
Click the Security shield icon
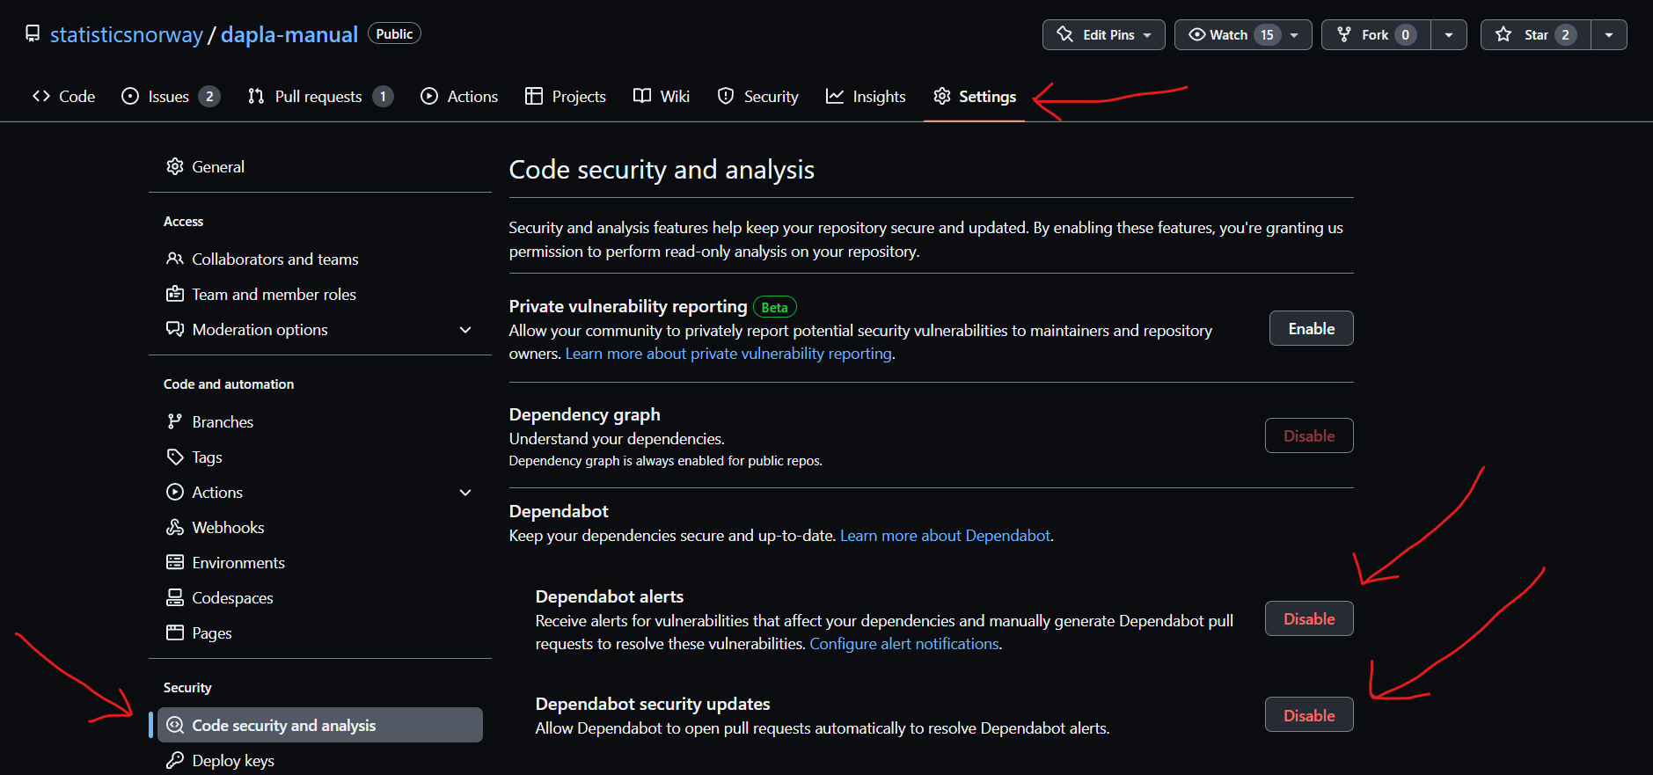pos(726,96)
